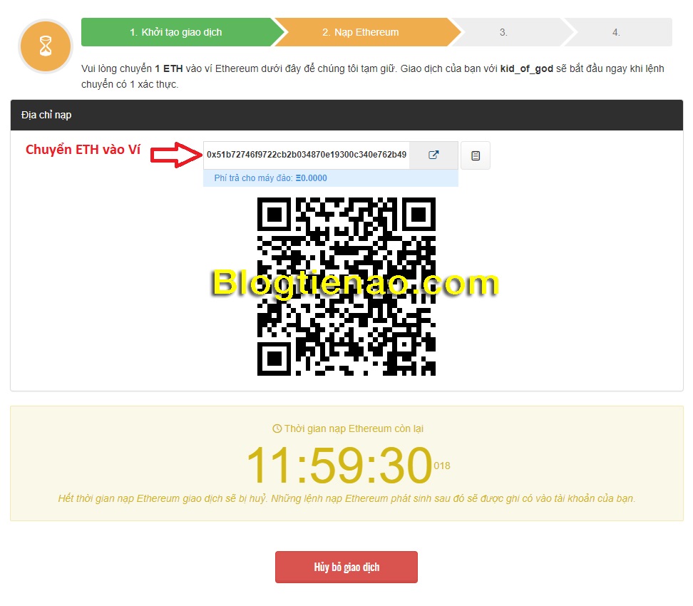Click the 1 ETH amount in the instructions
The height and width of the screenshot is (606, 693).
(x=168, y=68)
